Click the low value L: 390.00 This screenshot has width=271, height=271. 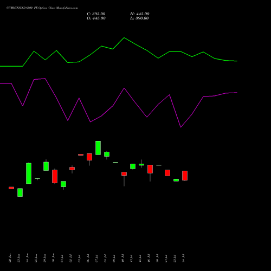[139, 18]
